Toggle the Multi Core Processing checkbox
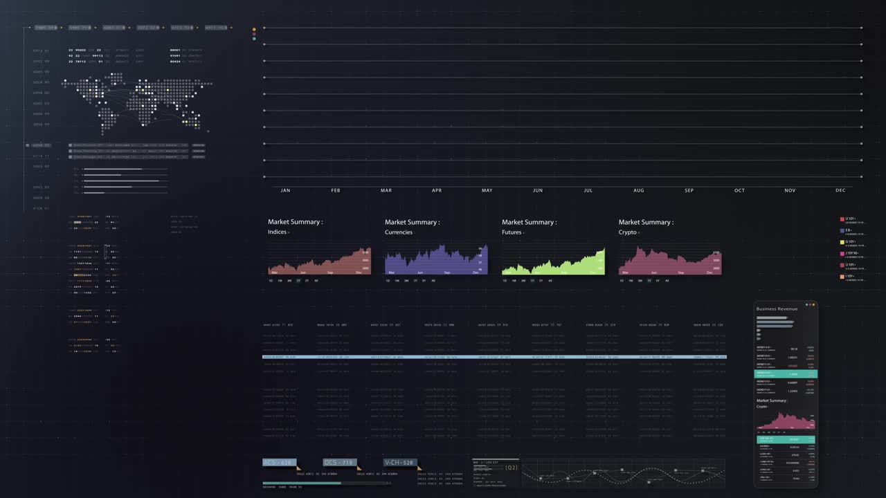Viewport: 886px width, 498px height. click(474, 486)
